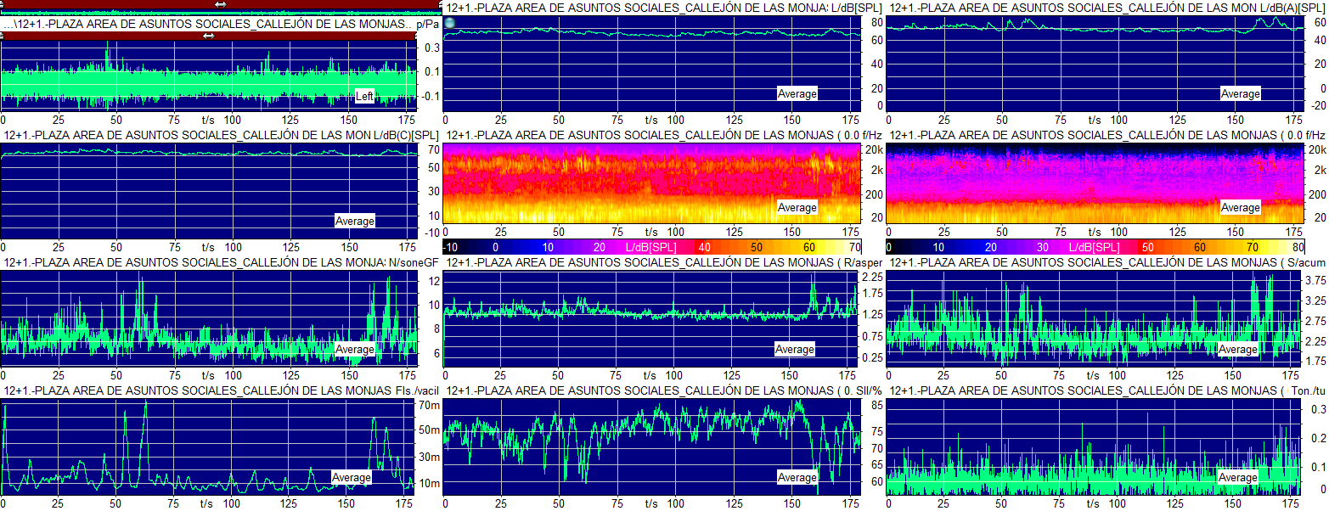Click the 'Average' label in the L/dB(A)[SPL] plot
1329x511 pixels.
pyautogui.click(x=1240, y=93)
